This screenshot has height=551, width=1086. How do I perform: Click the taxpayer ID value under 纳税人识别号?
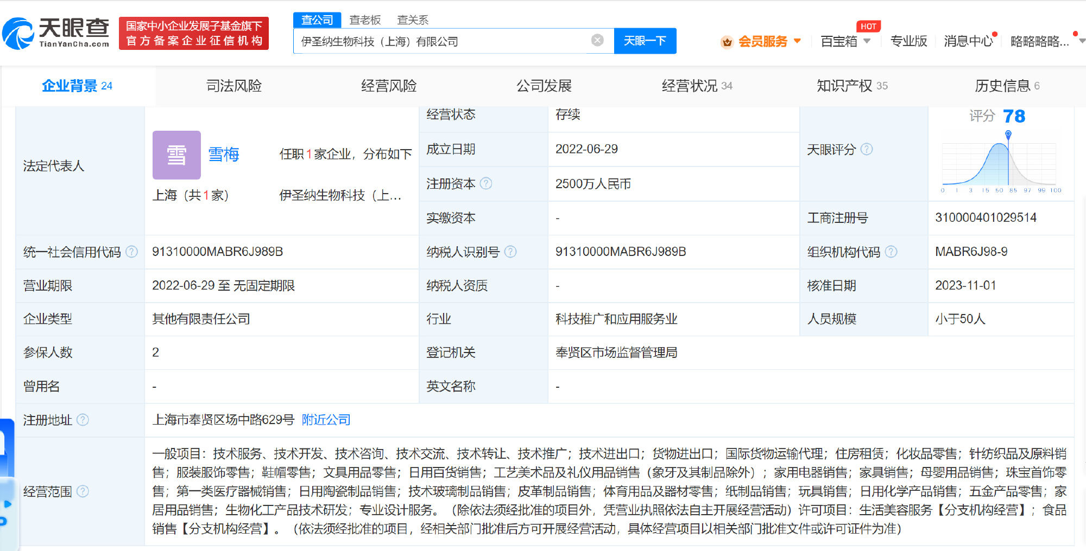click(x=621, y=252)
